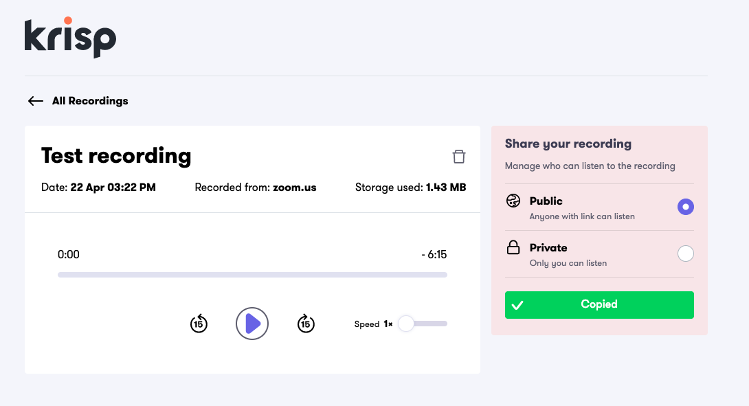Click the globe icon beside Public
The width and height of the screenshot is (749, 406).
[513, 201]
